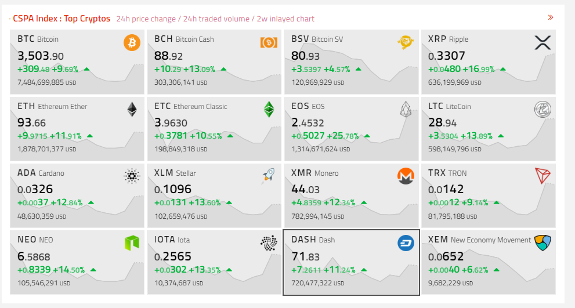Click Bitcoin Cash price 88.92
The image size is (575, 308).
(x=168, y=56)
